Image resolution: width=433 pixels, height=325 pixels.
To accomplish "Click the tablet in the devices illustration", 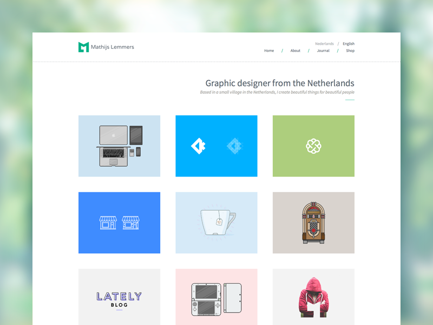I will (136, 135).
